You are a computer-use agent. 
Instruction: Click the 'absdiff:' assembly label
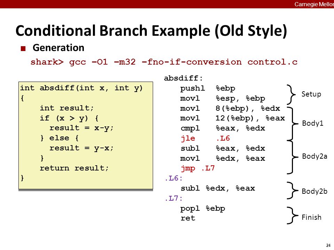[183, 78]
